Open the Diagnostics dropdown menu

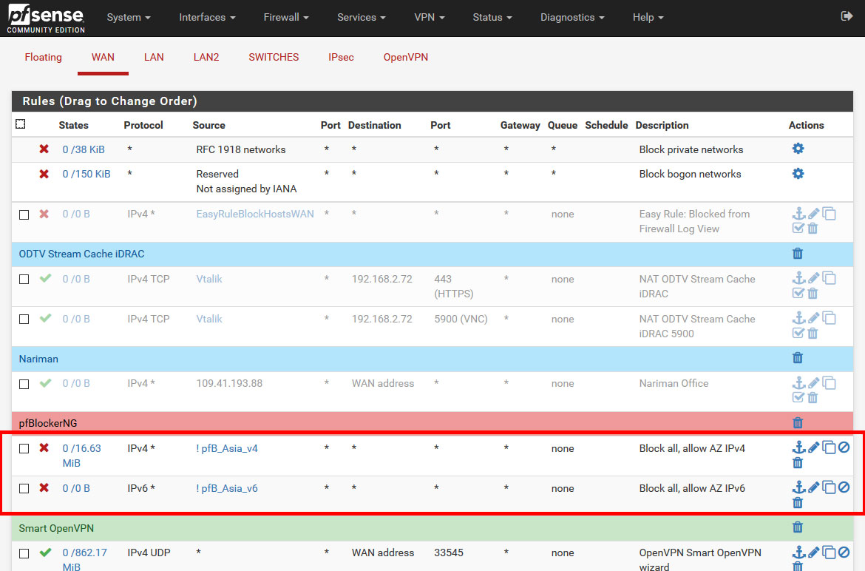pyautogui.click(x=572, y=17)
